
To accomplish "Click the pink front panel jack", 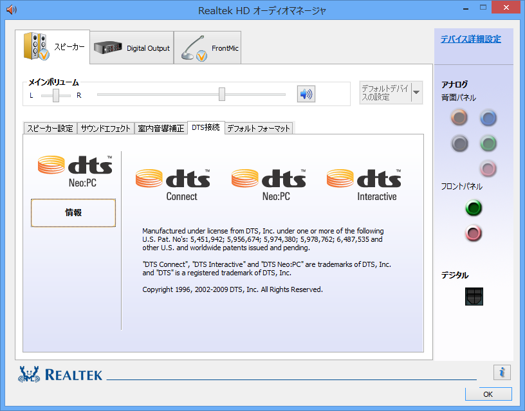I will 474,233.
